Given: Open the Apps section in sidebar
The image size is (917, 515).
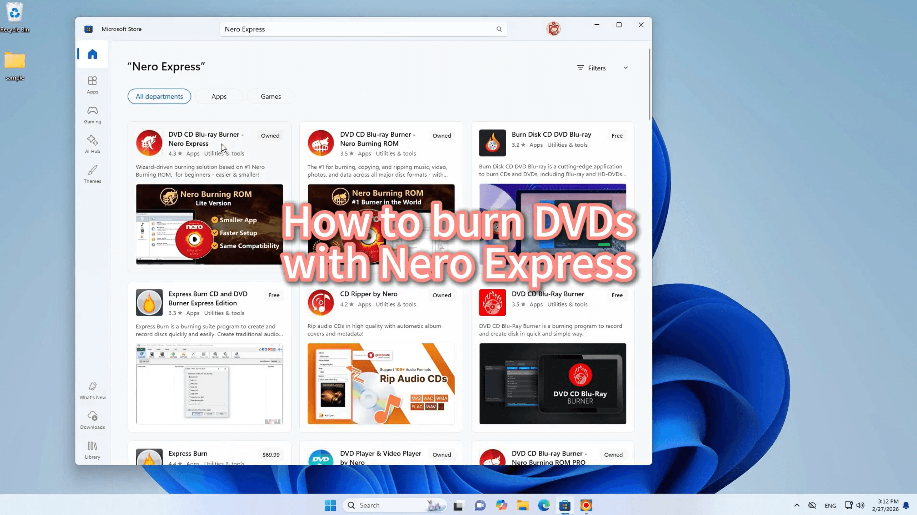Looking at the screenshot, I should [92, 85].
